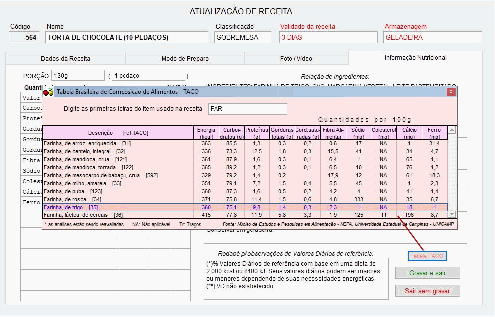Switch to the Dados da Receita tab

click(65, 58)
